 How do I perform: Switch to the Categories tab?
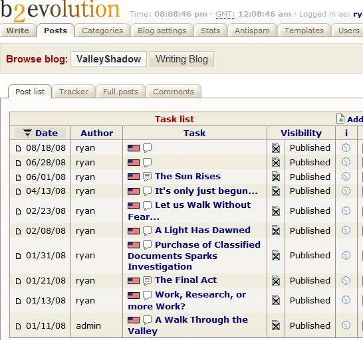click(102, 31)
